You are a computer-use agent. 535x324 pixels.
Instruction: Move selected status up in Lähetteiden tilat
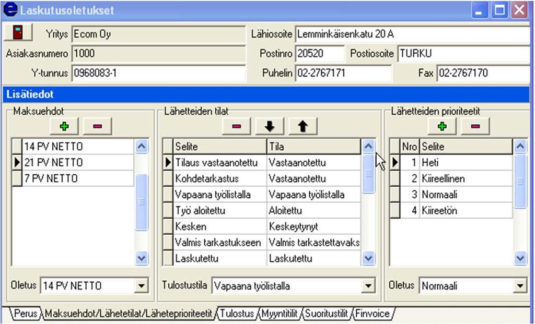303,126
